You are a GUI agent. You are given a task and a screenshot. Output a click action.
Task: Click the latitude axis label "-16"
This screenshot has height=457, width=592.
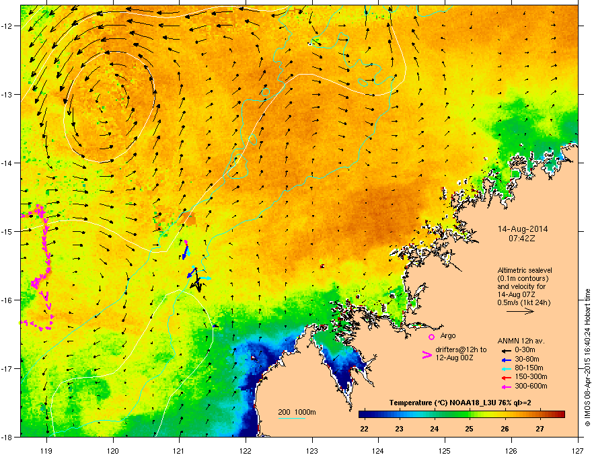pyautogui.click(x=7, y=300)
